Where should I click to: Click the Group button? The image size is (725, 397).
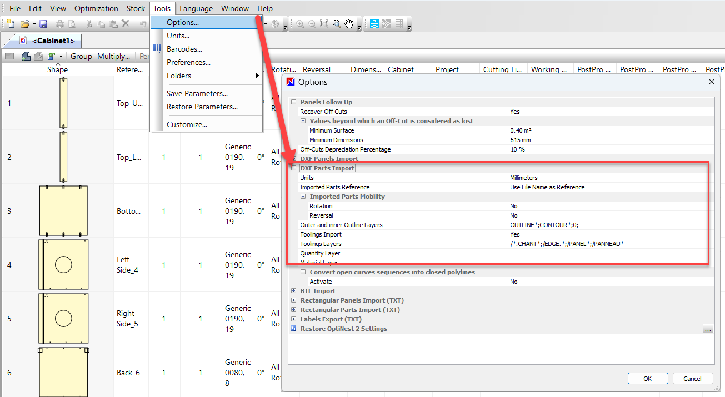point(81,56)
